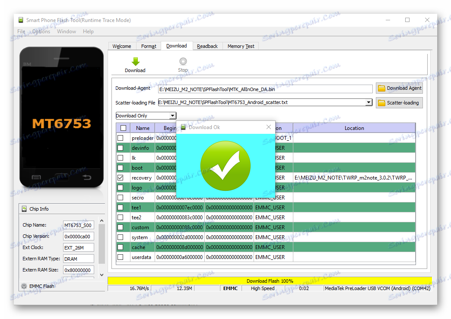451x319 pixels.
Task: Click the Download-Agent path field
Action: 265,89
